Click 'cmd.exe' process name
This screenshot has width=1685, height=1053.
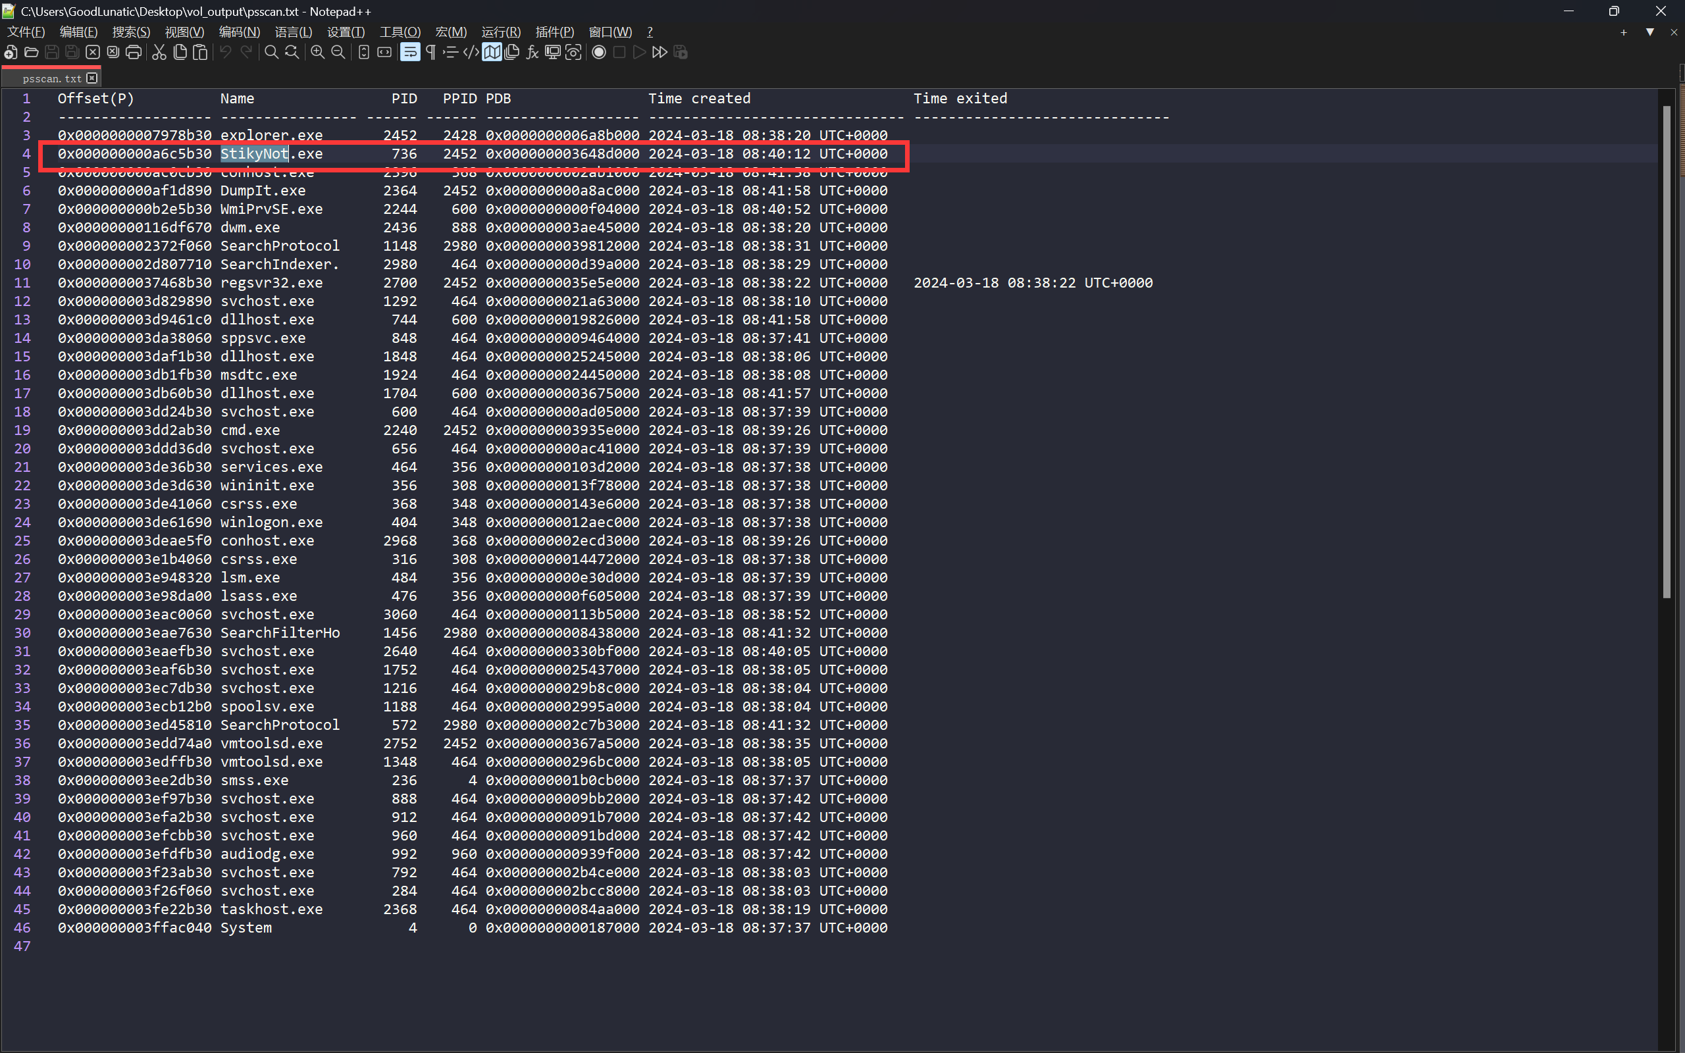[x=250, y=430]
